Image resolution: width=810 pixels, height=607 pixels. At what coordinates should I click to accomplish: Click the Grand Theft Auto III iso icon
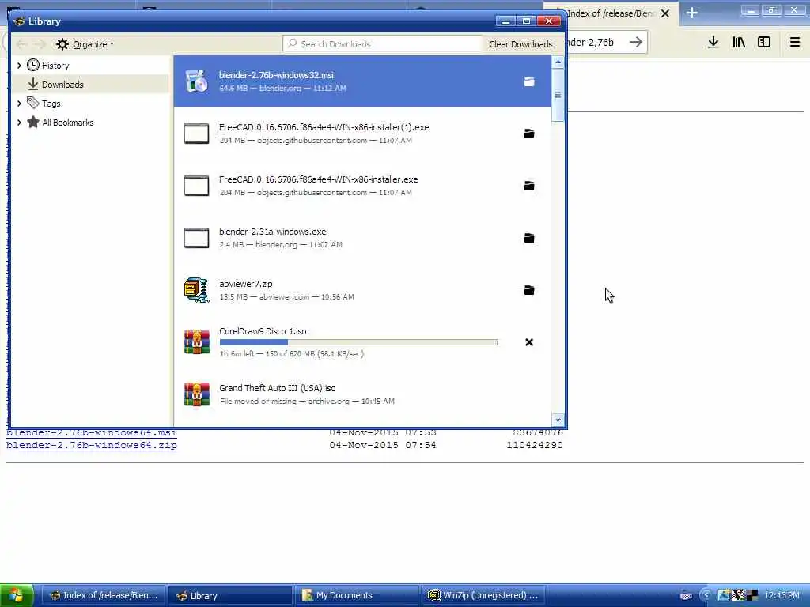point(197,394)
